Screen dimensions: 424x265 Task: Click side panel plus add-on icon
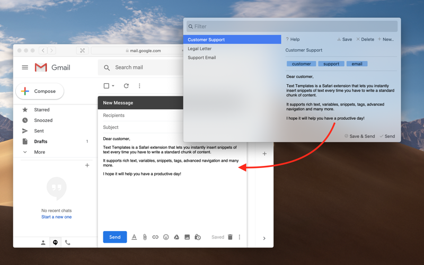coord(264,154)
